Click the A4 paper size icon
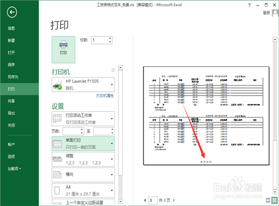Screen dimensions: 279x206 tap(57, 190)
